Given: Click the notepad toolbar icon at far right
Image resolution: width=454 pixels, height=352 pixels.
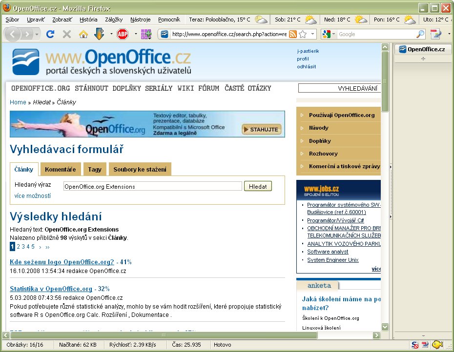Looking at the screenshot, I should point(436,34).
